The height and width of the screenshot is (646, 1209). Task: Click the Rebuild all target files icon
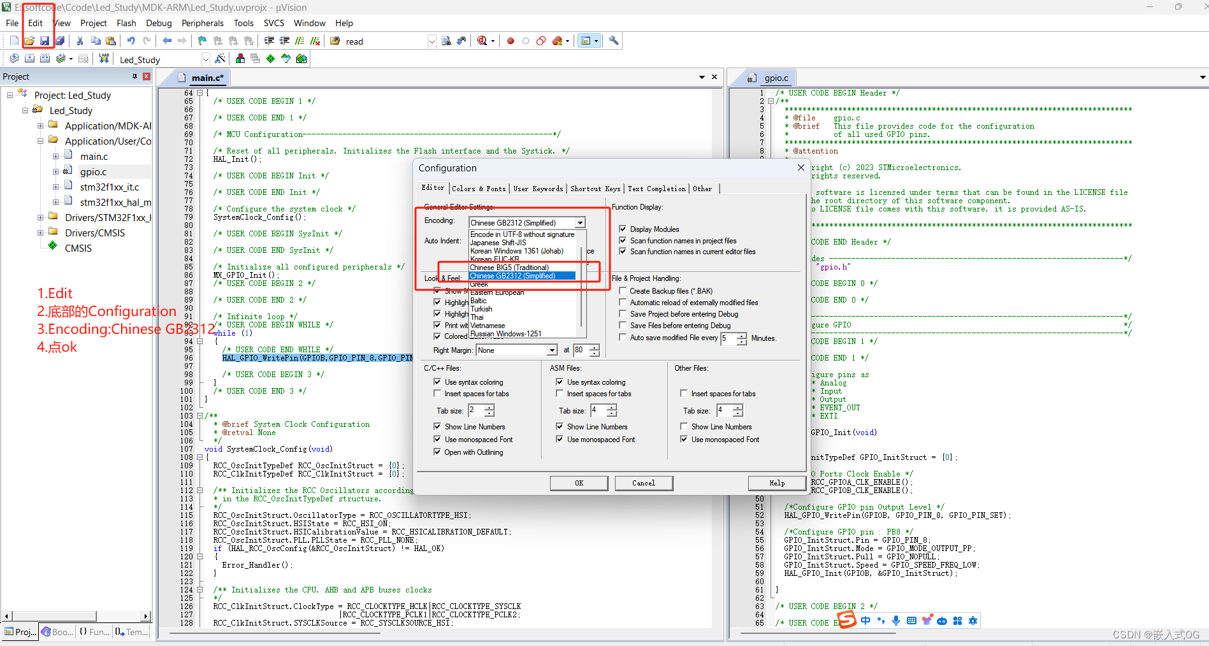(45, 58)
